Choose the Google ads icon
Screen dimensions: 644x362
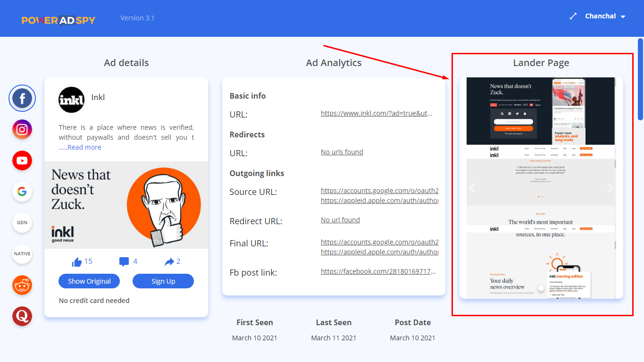[22, 192]
